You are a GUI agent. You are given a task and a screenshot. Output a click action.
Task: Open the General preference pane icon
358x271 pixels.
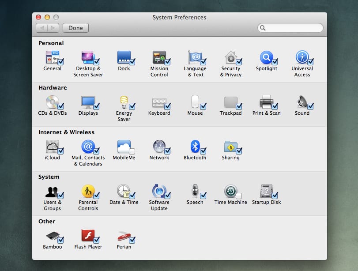click(53, 57)
